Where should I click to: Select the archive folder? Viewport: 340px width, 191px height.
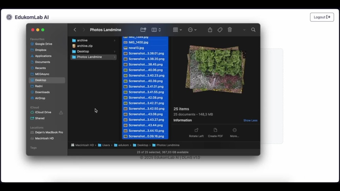(x=93, y=40)
